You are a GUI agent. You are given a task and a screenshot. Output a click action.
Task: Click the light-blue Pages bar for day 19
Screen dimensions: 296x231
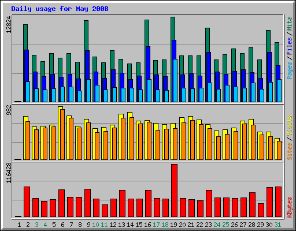pos(175,80)
